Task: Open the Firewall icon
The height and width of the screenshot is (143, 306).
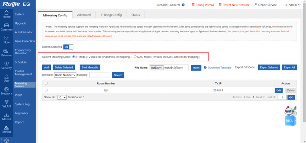Action: click(x=6, y=129)
